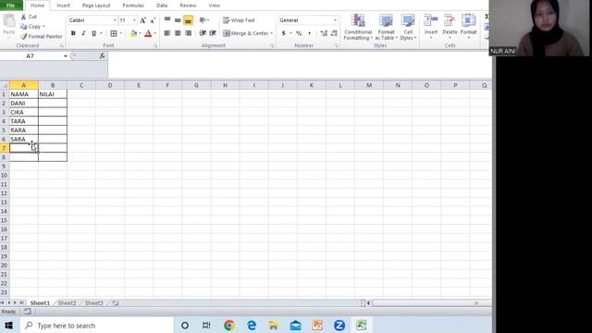Toggle middle vertical alignment
Image resolution: width=592 pixels, height=333 pixels.
click(x=178, y=20)
